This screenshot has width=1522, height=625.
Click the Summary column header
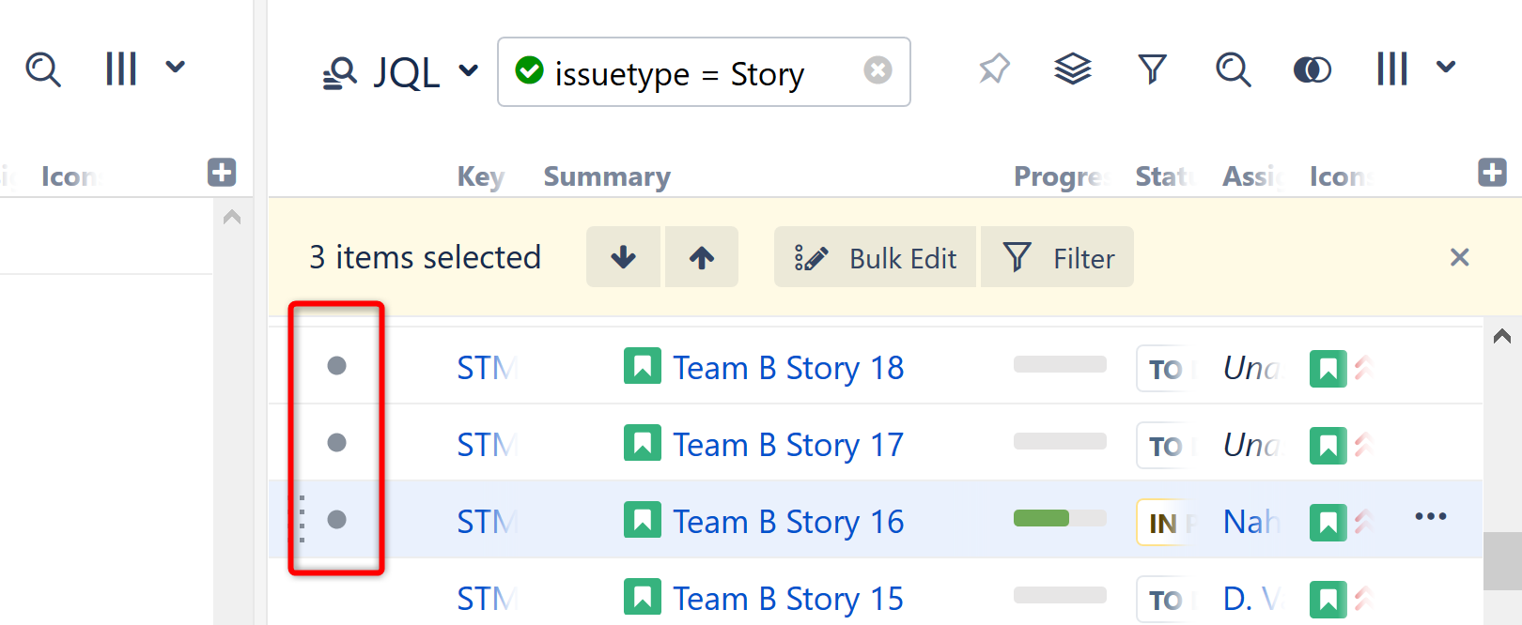tap(607, 176)
